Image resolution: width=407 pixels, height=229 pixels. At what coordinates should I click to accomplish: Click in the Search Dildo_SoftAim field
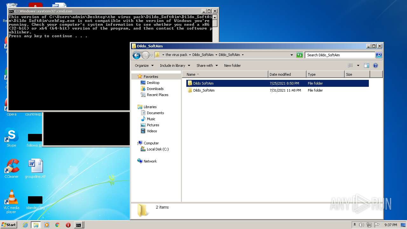click(340, 55)
